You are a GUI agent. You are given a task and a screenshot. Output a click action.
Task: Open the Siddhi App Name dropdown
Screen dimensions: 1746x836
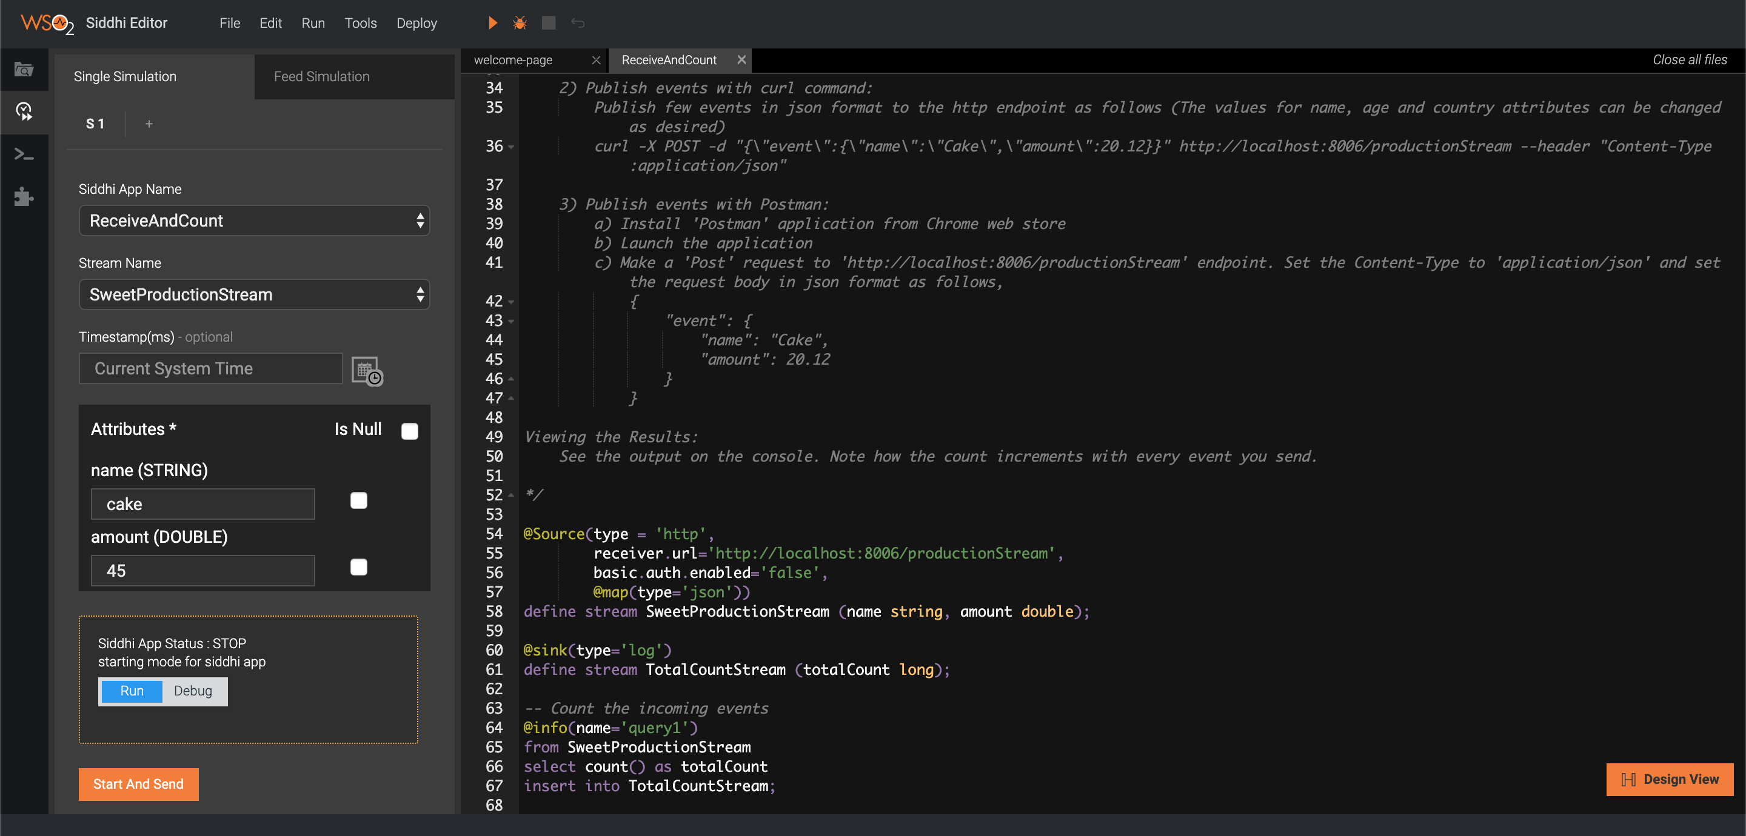pyautogui.click(x=254, y=221)
